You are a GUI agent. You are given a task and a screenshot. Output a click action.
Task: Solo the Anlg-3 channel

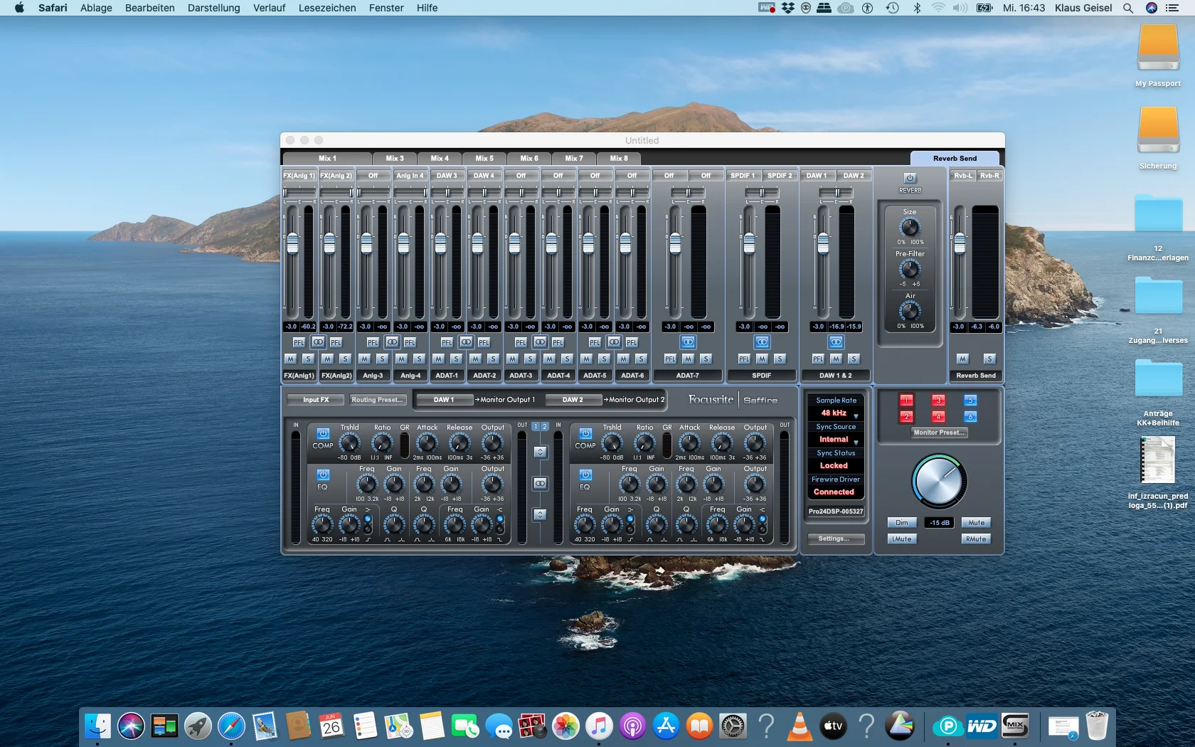(382, 359)
